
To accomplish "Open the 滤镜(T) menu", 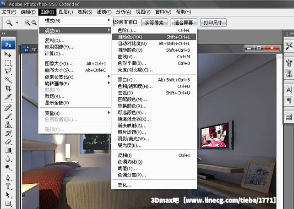I will (104, 12).
